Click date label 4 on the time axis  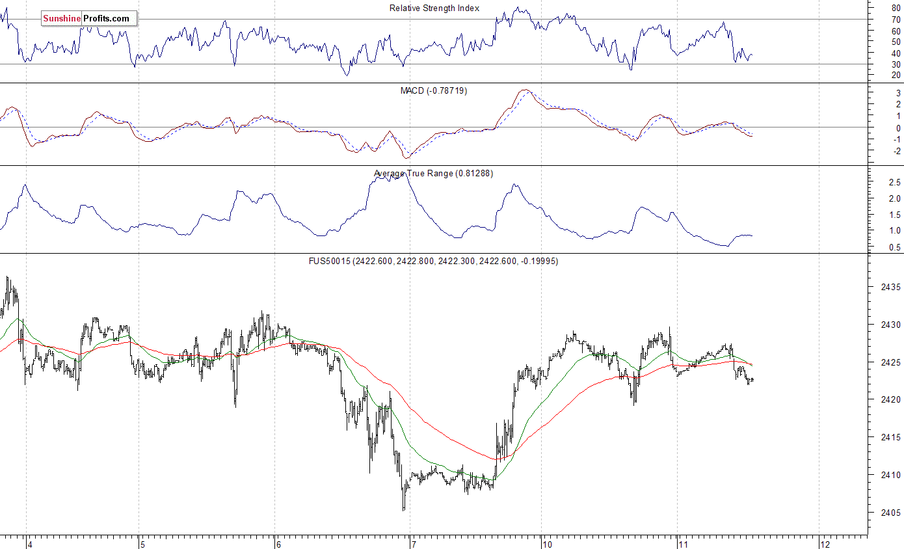(x=31, y=544)
